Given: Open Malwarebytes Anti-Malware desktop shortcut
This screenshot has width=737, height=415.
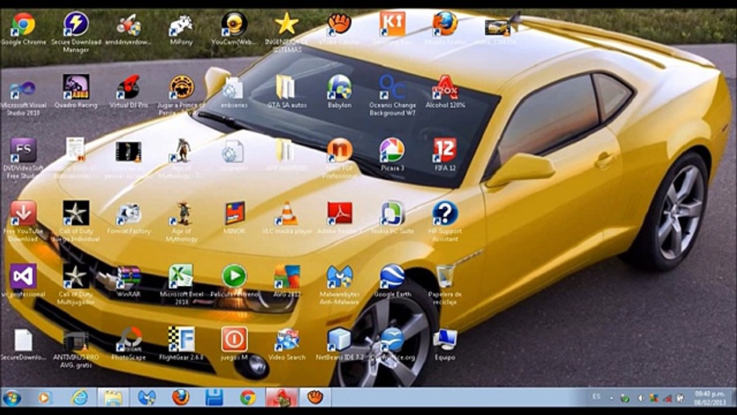Looking at the screenshot, I should [340, 277].
